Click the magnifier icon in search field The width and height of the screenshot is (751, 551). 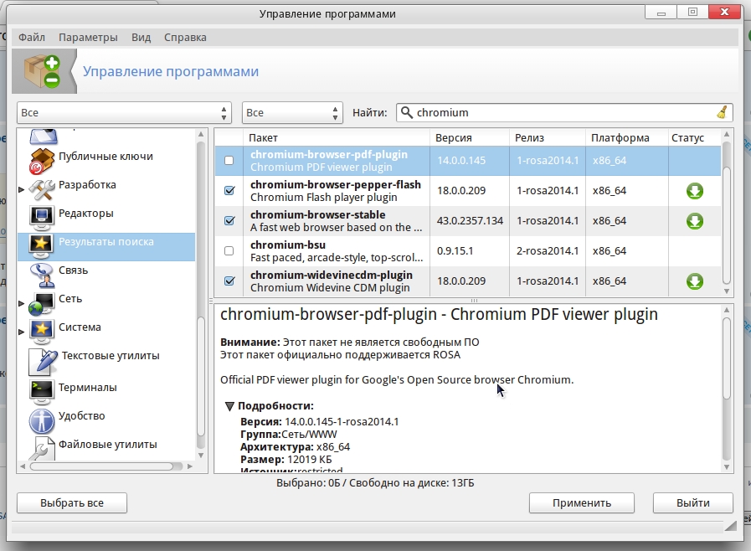click(x=407, y=112)
